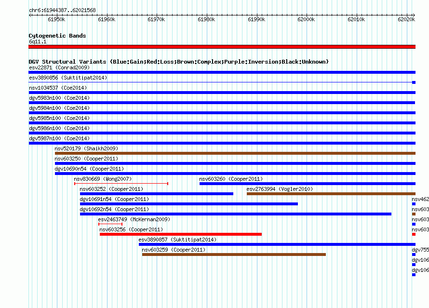Click dgv10691n54 (Cooper2011) label
Screen dimensions: 429x308
pyautogui.click(x=114, y=199)
